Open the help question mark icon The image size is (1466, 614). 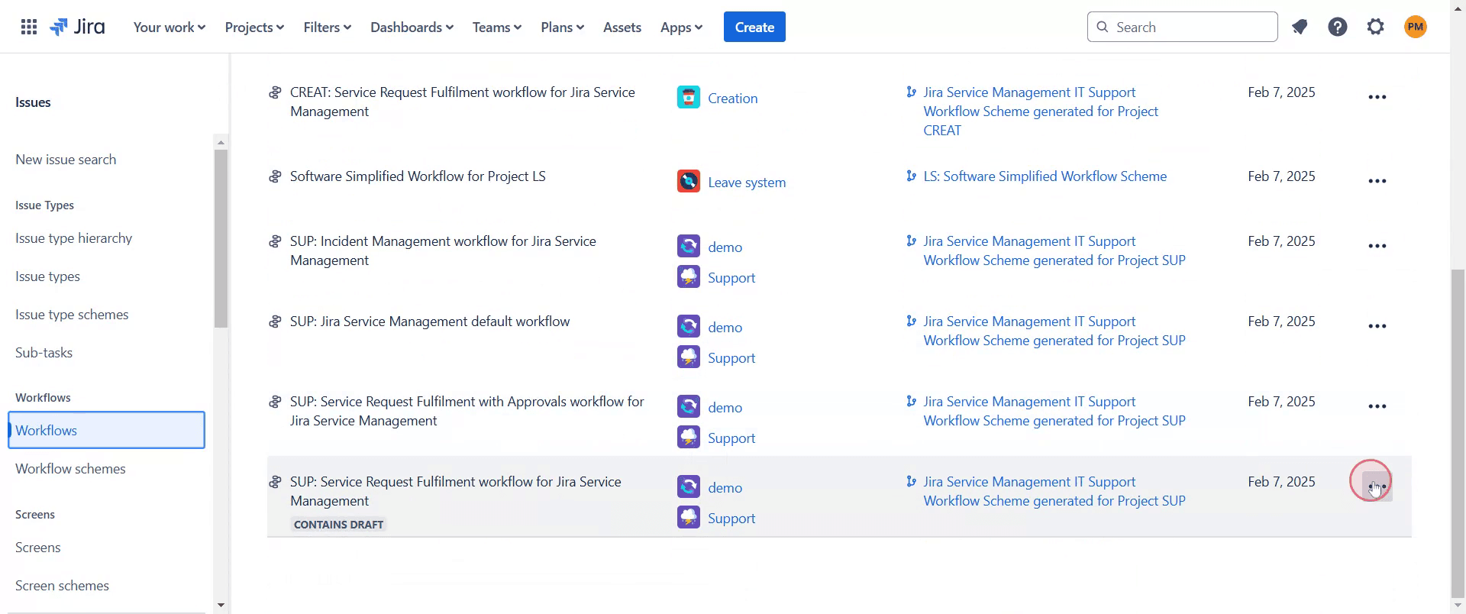pyautogui.click(x=1338, y=27)
